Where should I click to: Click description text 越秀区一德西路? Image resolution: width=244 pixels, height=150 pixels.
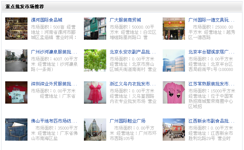tap(212, 35)
